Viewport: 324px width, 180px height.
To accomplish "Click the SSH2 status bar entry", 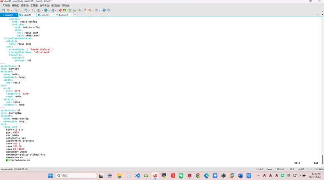I will tap(260, 169).
